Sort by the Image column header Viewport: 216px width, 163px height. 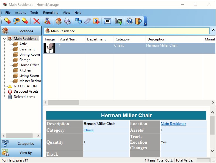[50, 39]
